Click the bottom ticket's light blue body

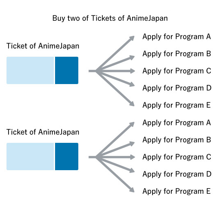[30, 156]
